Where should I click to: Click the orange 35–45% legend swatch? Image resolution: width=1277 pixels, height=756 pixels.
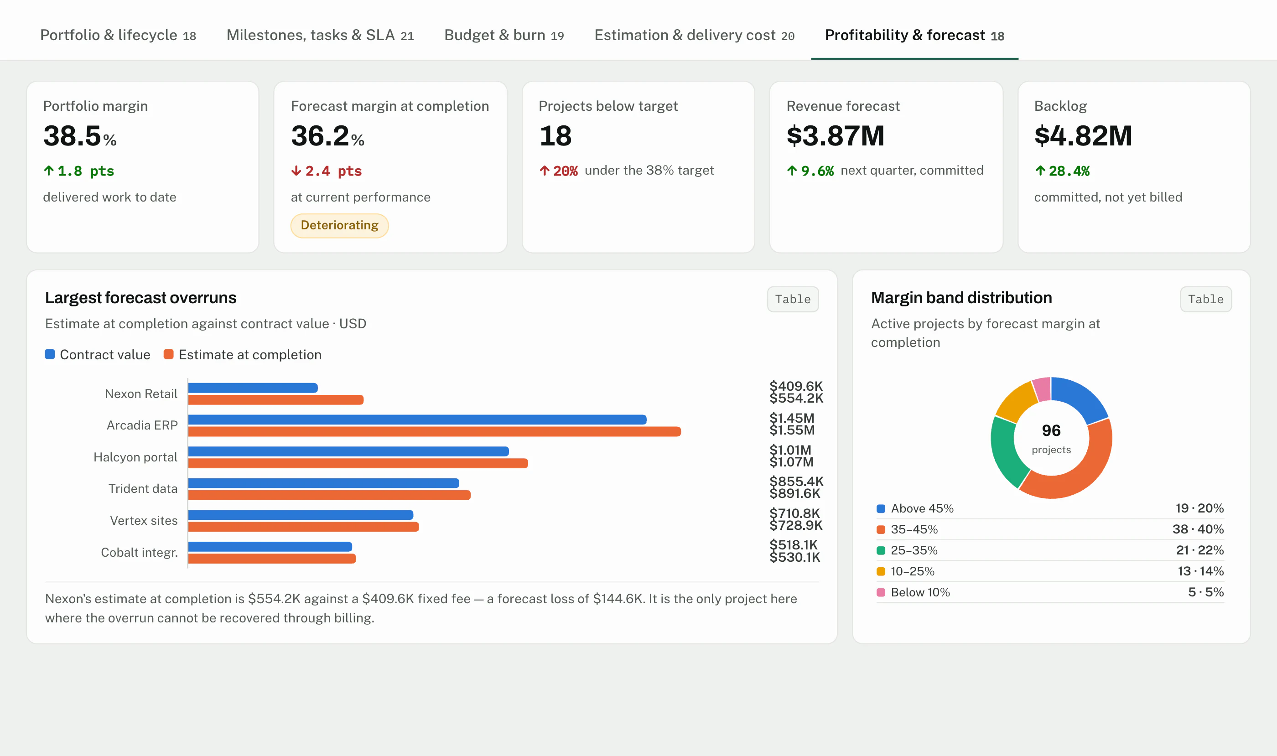coord(881,529)
